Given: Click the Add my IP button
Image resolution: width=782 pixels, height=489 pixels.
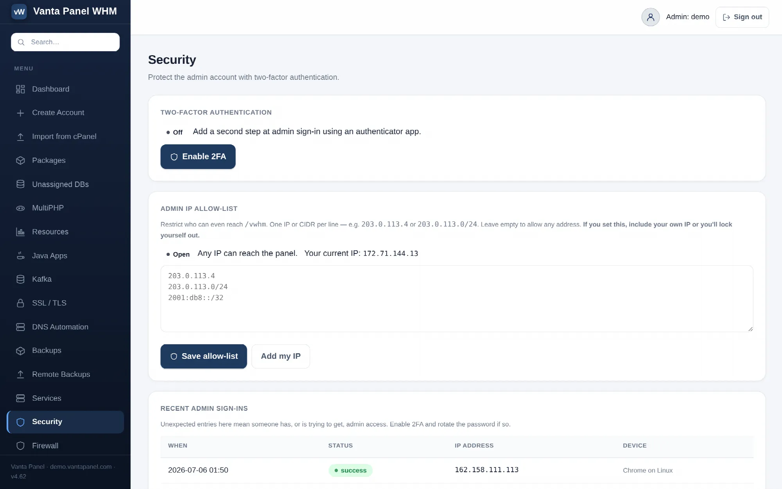Looking at the screenshot, I should click(281, 356).
